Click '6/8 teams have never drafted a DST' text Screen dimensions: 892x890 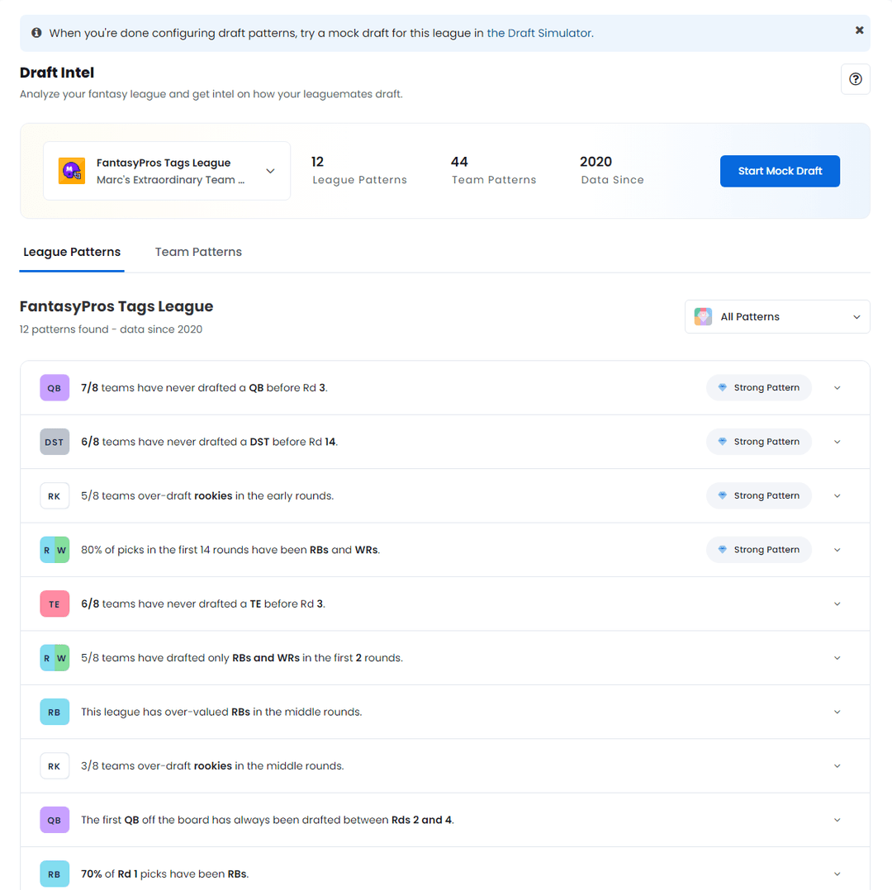(x=209, y=442)
